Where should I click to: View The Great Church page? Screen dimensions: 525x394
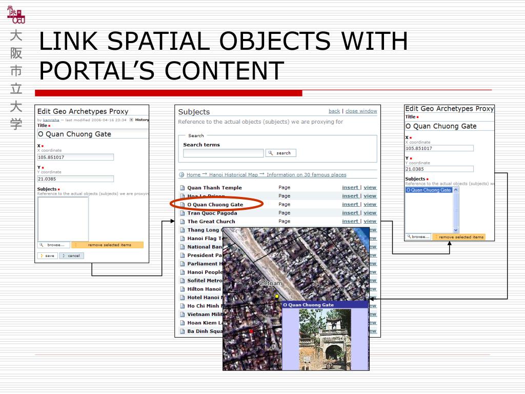point(370,222)
